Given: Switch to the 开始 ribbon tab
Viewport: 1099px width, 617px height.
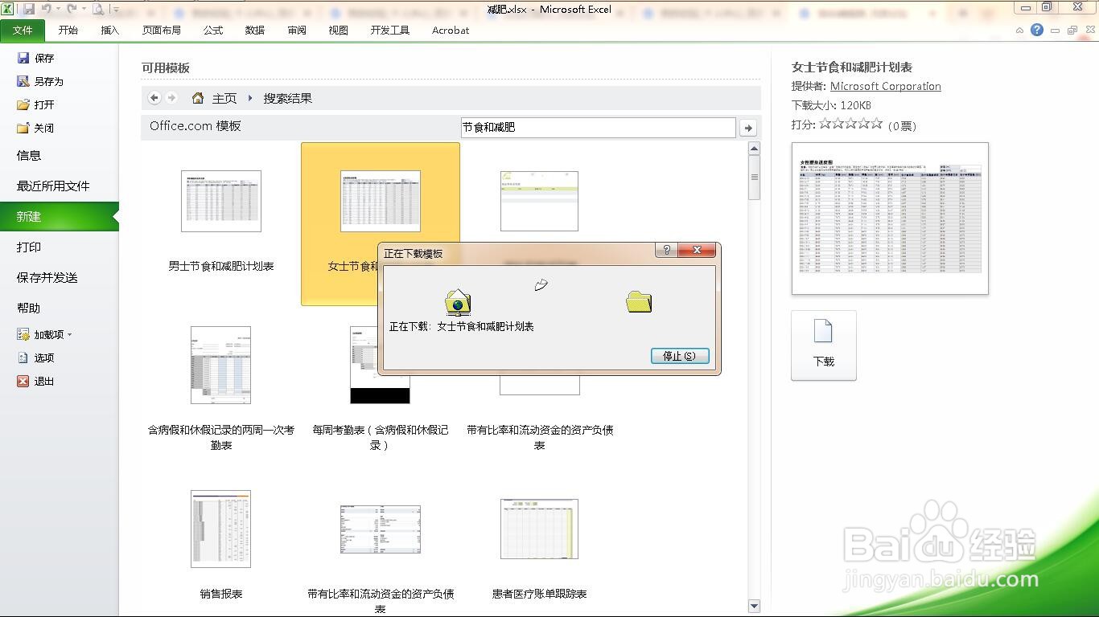Looking at the screenshot, I should (x=68, y=31).
